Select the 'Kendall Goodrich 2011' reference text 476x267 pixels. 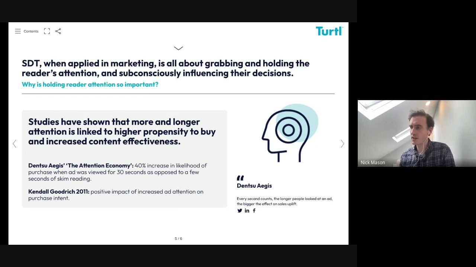[x=59, y=192]
